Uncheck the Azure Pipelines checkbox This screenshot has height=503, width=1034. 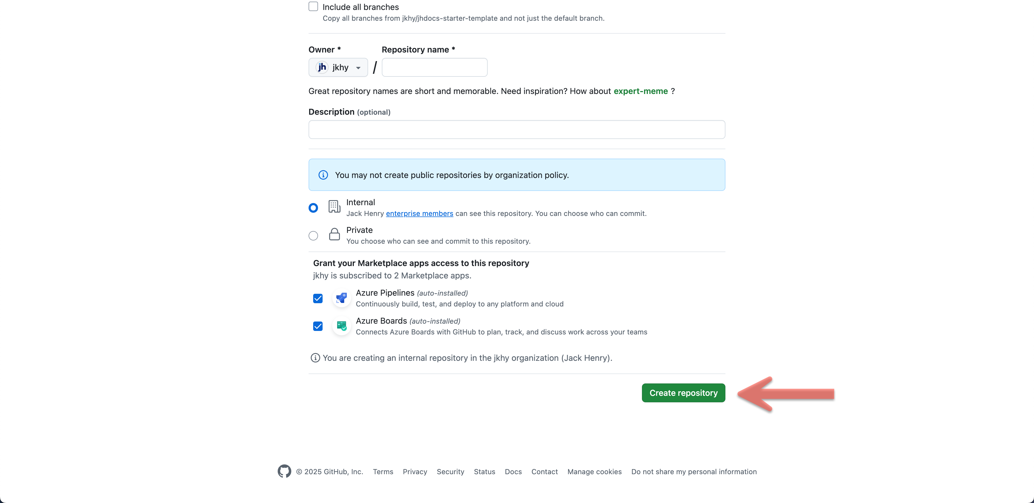[x=318, y=298]
